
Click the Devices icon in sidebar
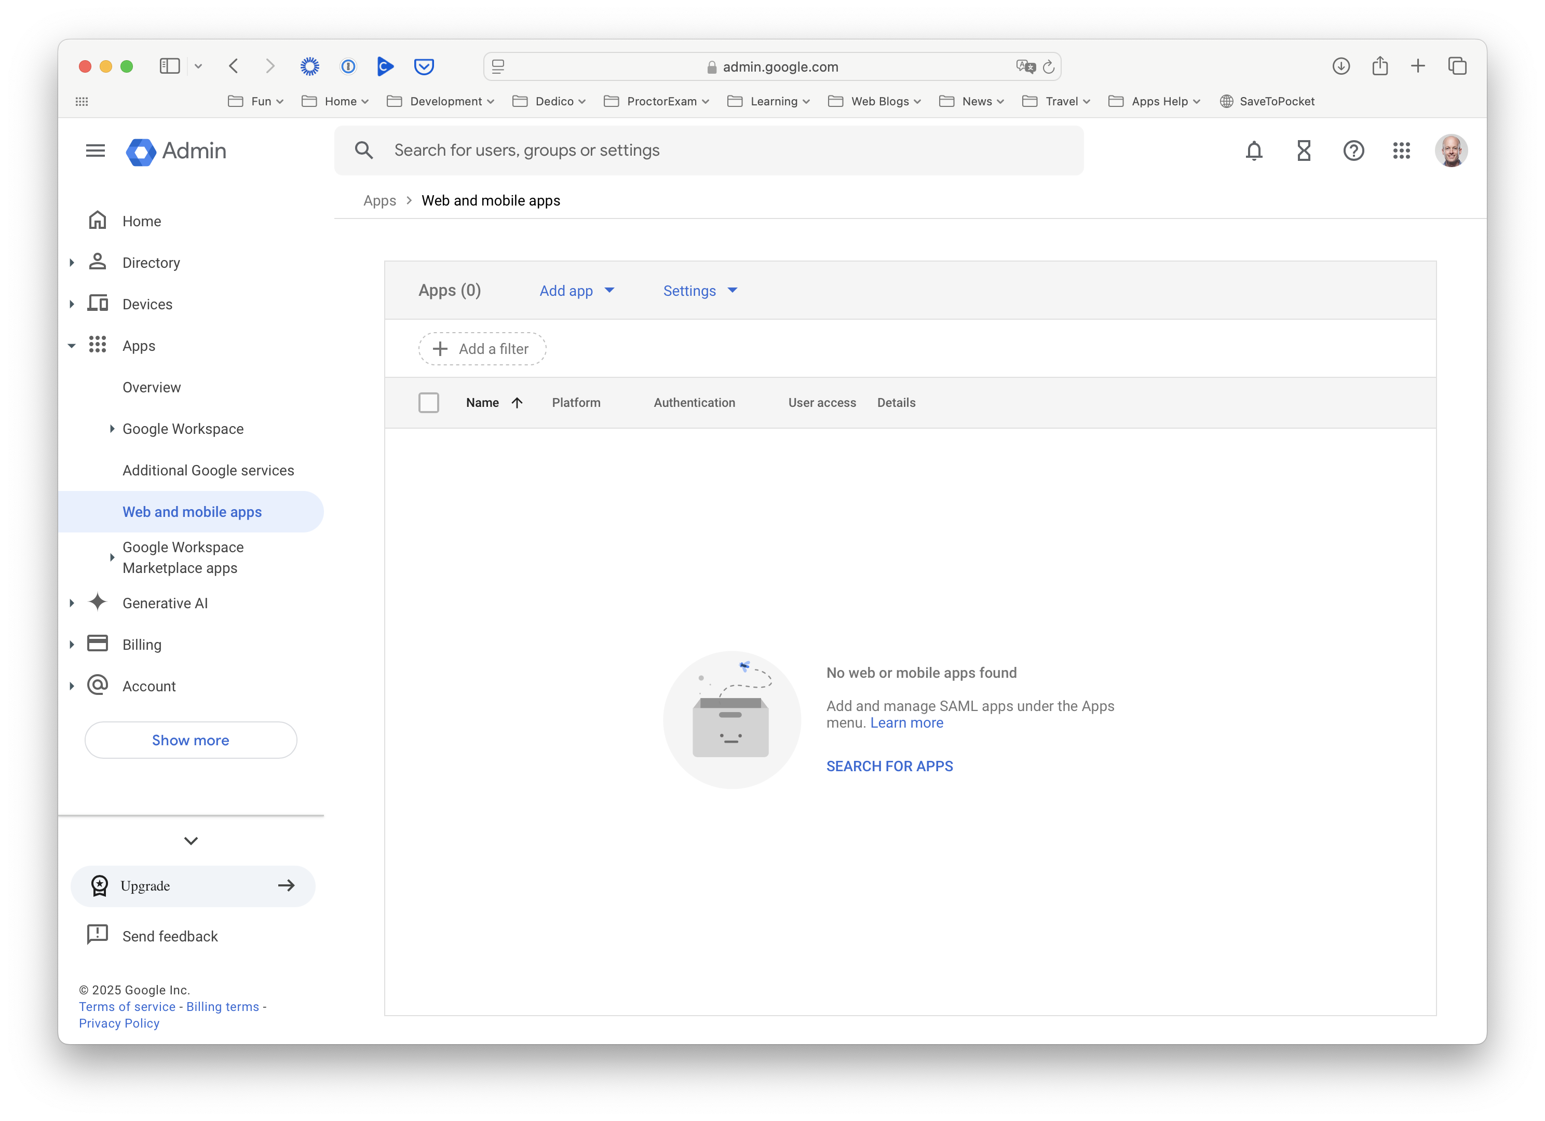tap(98, 303)
